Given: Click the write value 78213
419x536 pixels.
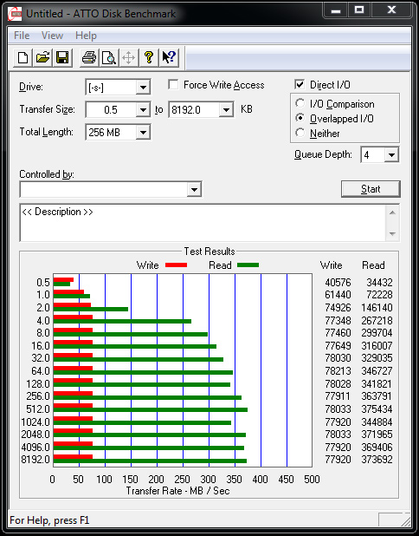Looking at the screenshot, I should click(338, 370).
